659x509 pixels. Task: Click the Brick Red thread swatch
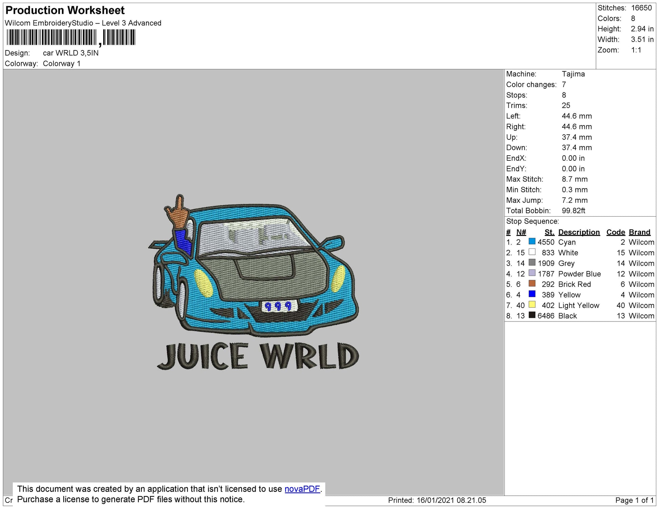531,284
